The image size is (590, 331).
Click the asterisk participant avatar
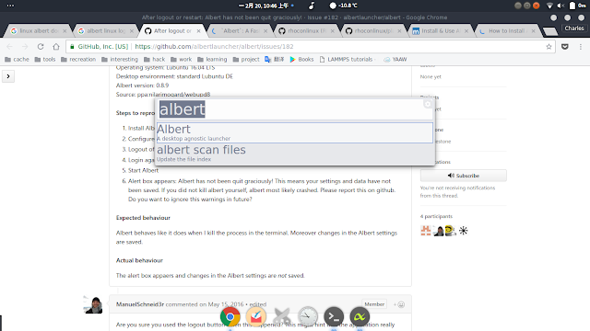[463, 231]
